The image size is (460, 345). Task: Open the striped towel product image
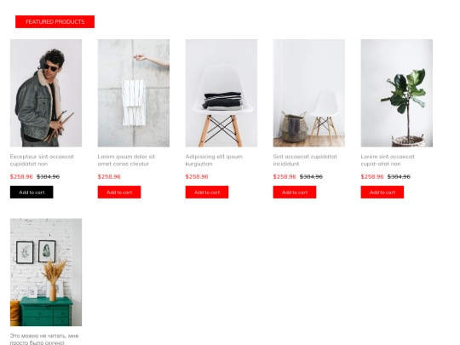click(134, 93)
